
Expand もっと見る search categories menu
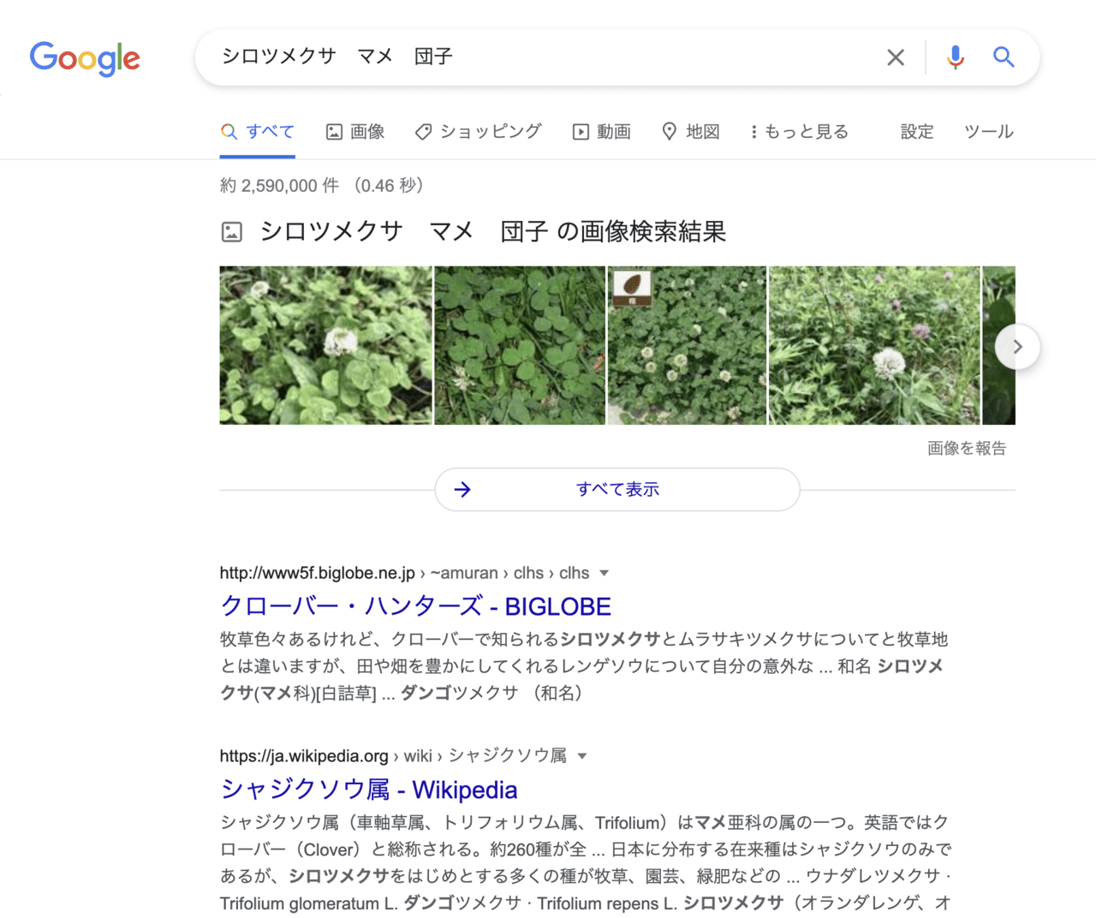click(798, 131)
